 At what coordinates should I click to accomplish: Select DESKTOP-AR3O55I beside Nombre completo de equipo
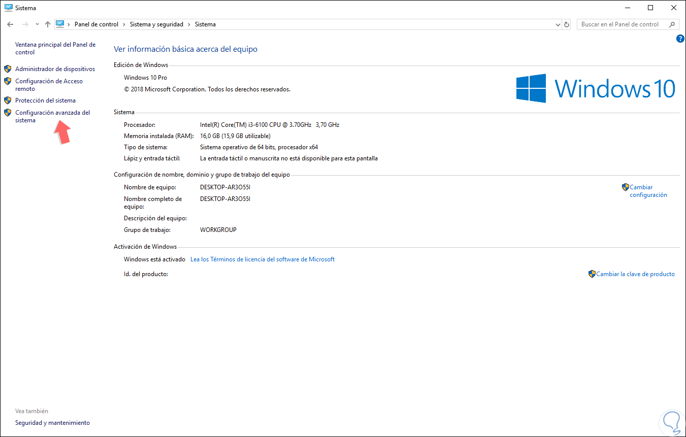225,199
